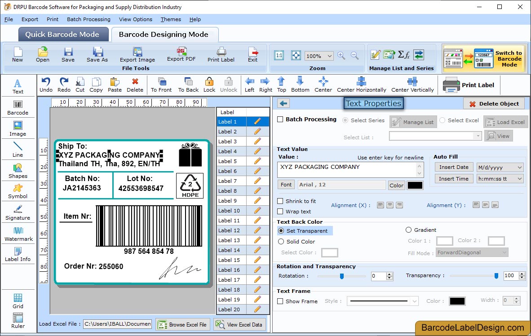Click the Rotation slider handle
The image size is (531, 336).
(x=342, y=276)
